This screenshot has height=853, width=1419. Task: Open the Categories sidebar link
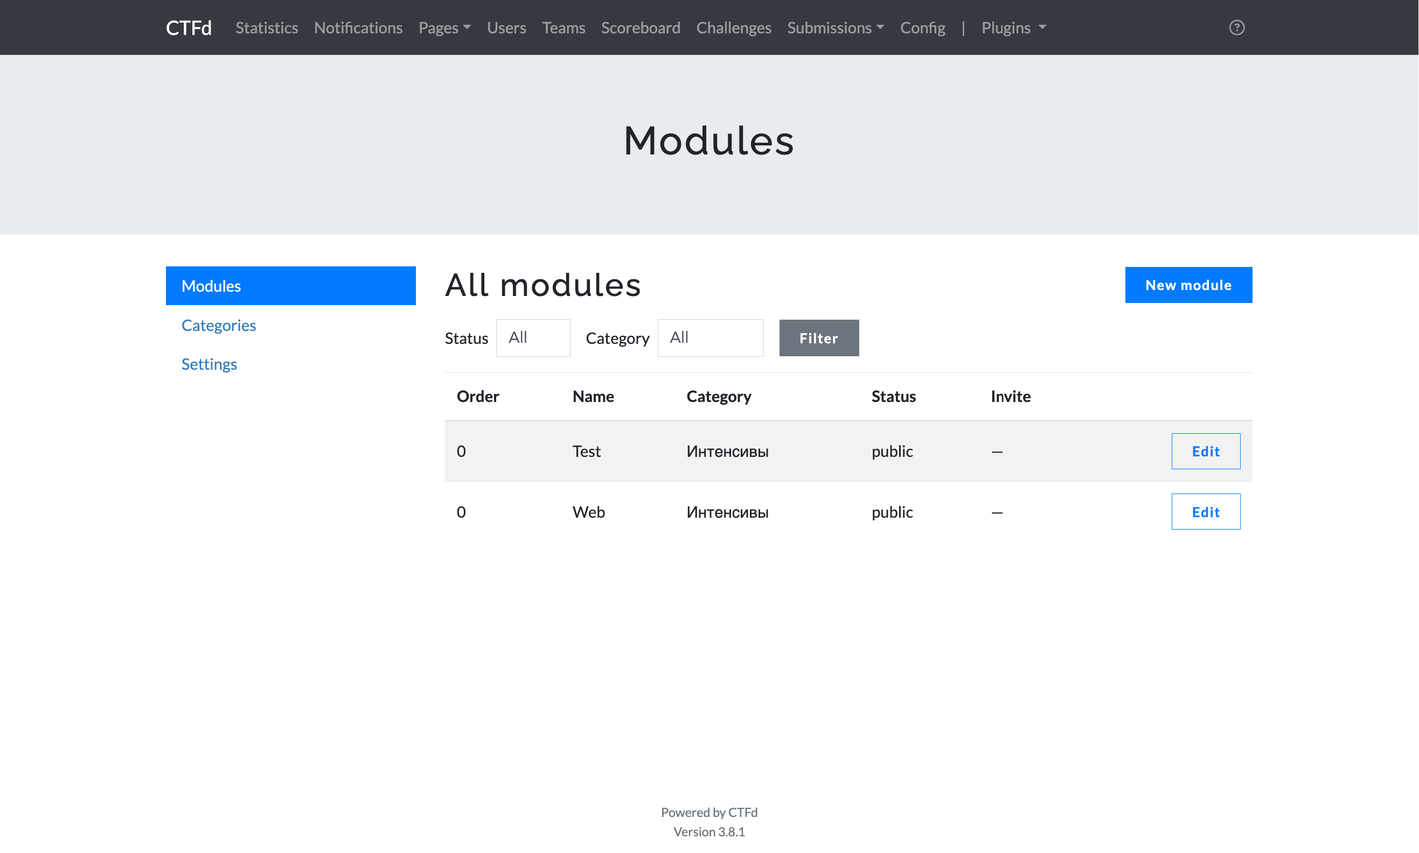[219, 325]
